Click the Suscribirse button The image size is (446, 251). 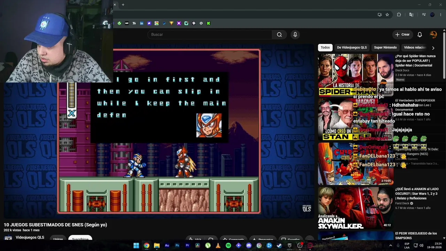(x=80, y=239)
